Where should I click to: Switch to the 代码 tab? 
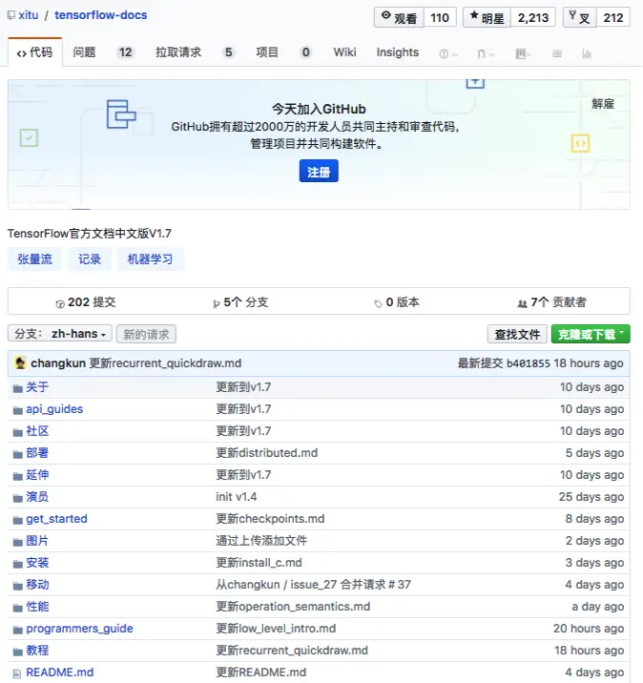coord(35,52)
